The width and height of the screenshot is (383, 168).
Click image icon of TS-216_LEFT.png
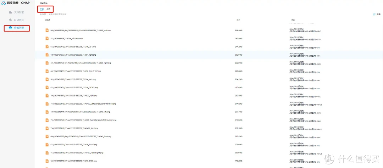48,47
